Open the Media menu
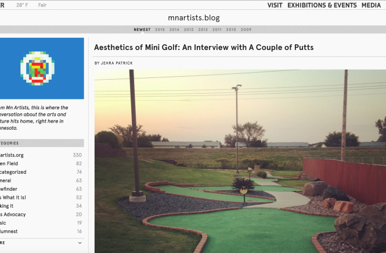The width and height of the screenshot is (386, 253). 371,5
